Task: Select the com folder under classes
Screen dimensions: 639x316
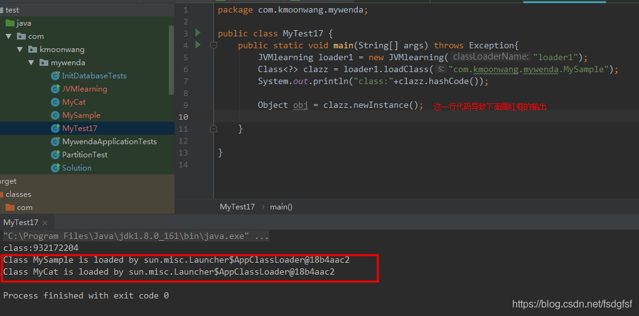Action: click(x=24, y=208)
